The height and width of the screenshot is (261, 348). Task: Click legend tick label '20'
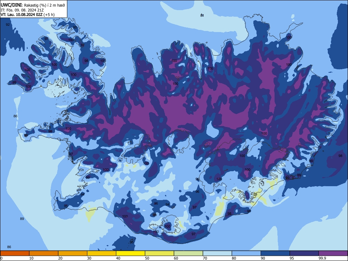(x=60, y=258)
